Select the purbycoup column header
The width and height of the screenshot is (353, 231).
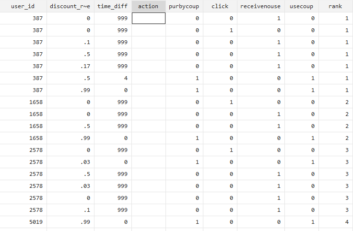184,6
